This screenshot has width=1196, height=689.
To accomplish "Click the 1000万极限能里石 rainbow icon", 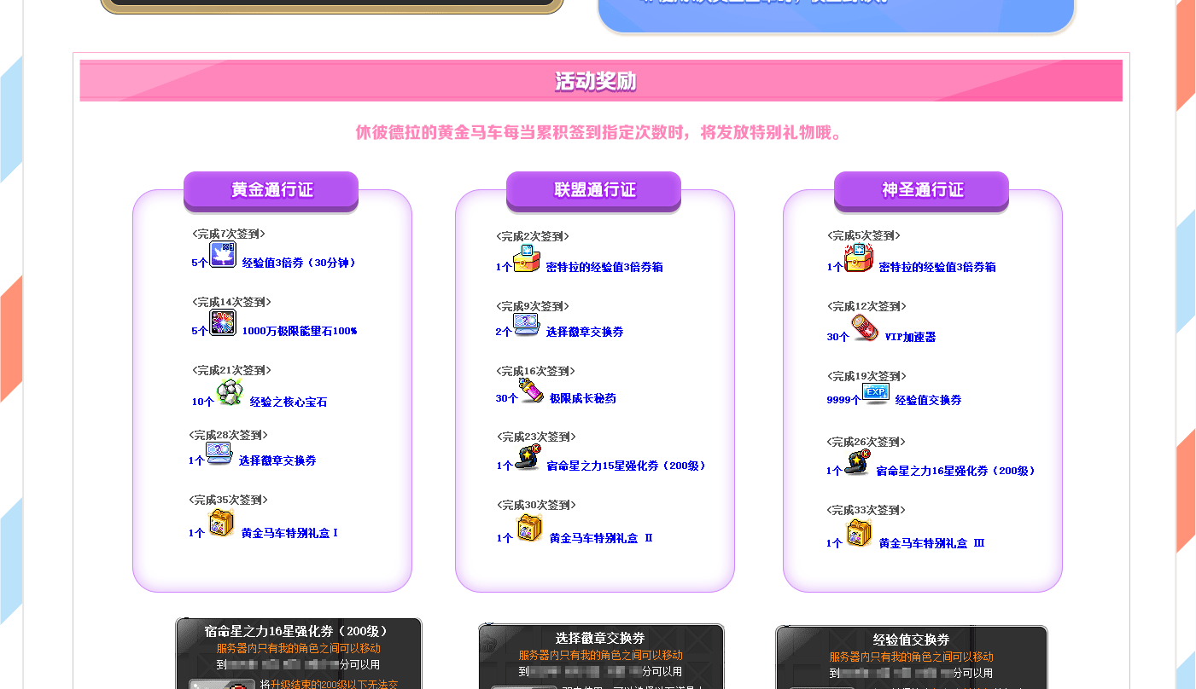I will coord(223,322).
